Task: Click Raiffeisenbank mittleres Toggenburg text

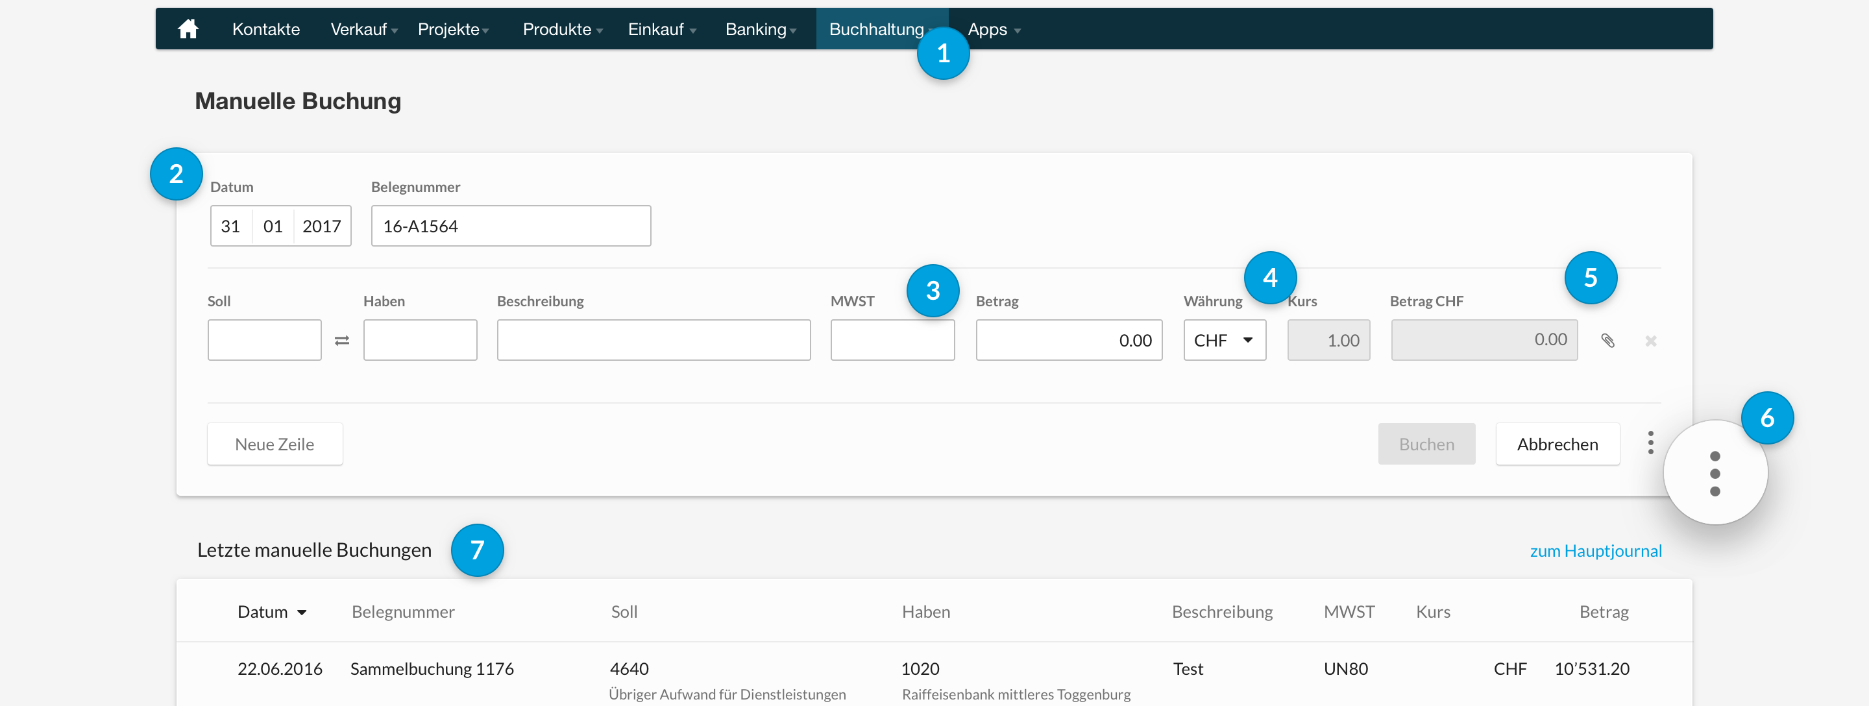Action: click(1016, 694)
